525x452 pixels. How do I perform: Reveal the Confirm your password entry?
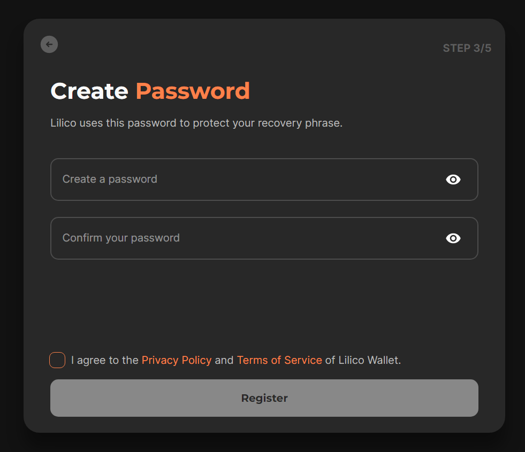click(x=453, y=238)
